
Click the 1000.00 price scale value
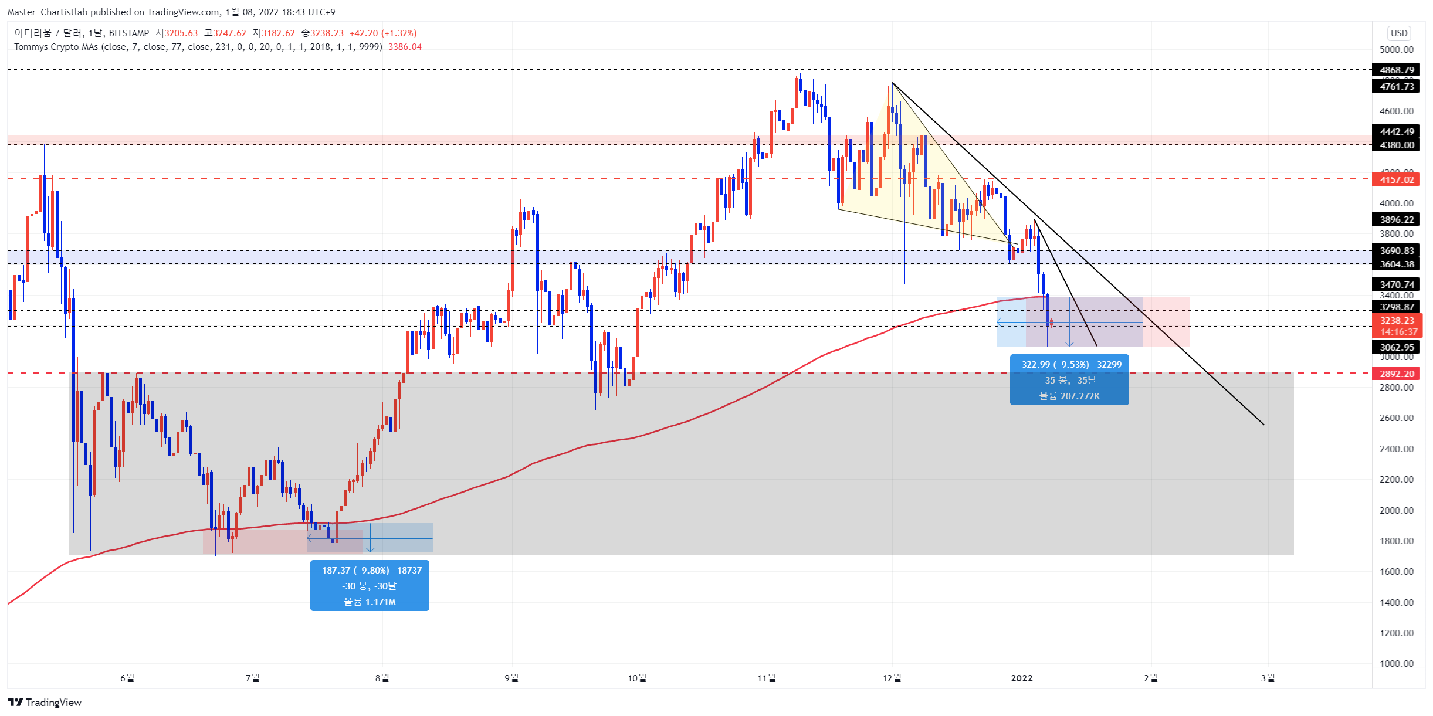(x=1397, y=663)
